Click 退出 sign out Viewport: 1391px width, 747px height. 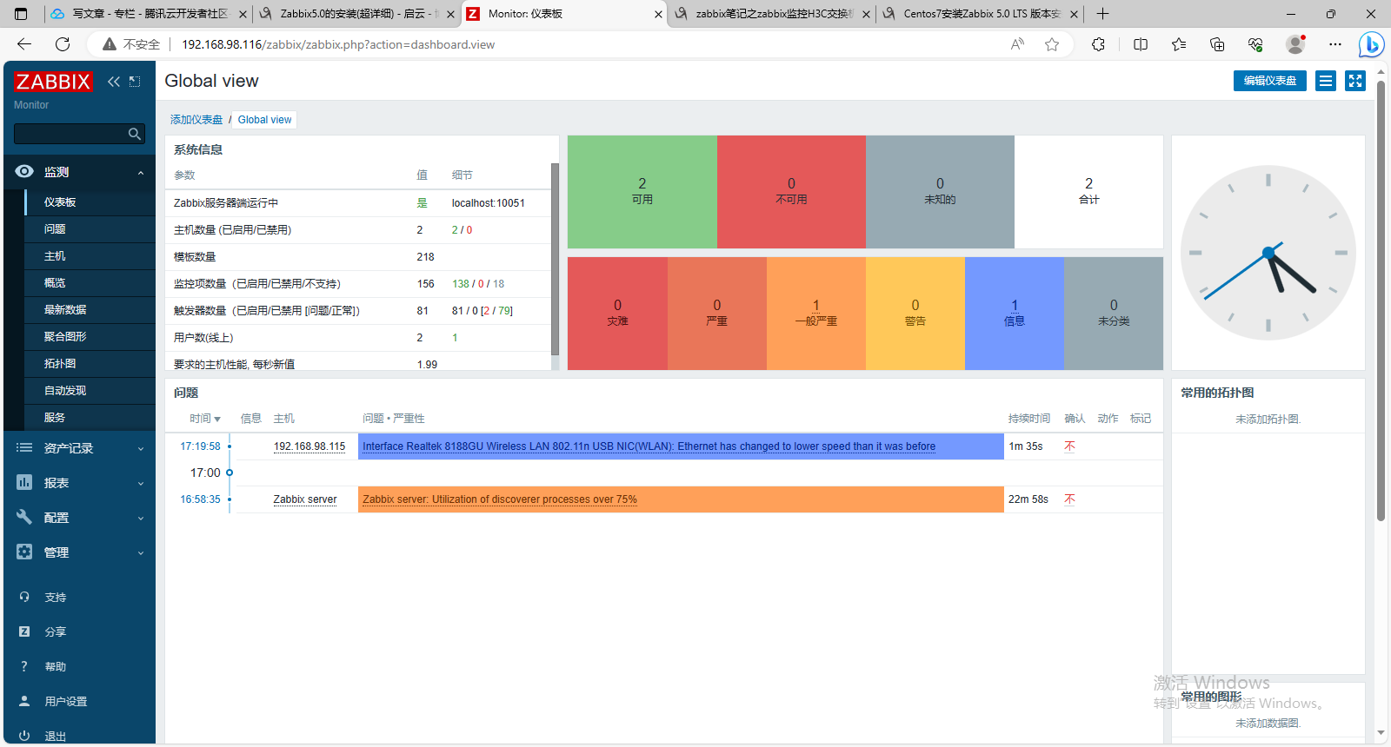point(56,737)
